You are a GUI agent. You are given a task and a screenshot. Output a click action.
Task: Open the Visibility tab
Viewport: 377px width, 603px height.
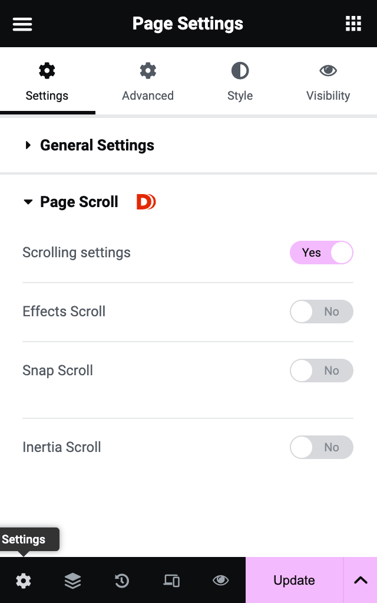328,82
